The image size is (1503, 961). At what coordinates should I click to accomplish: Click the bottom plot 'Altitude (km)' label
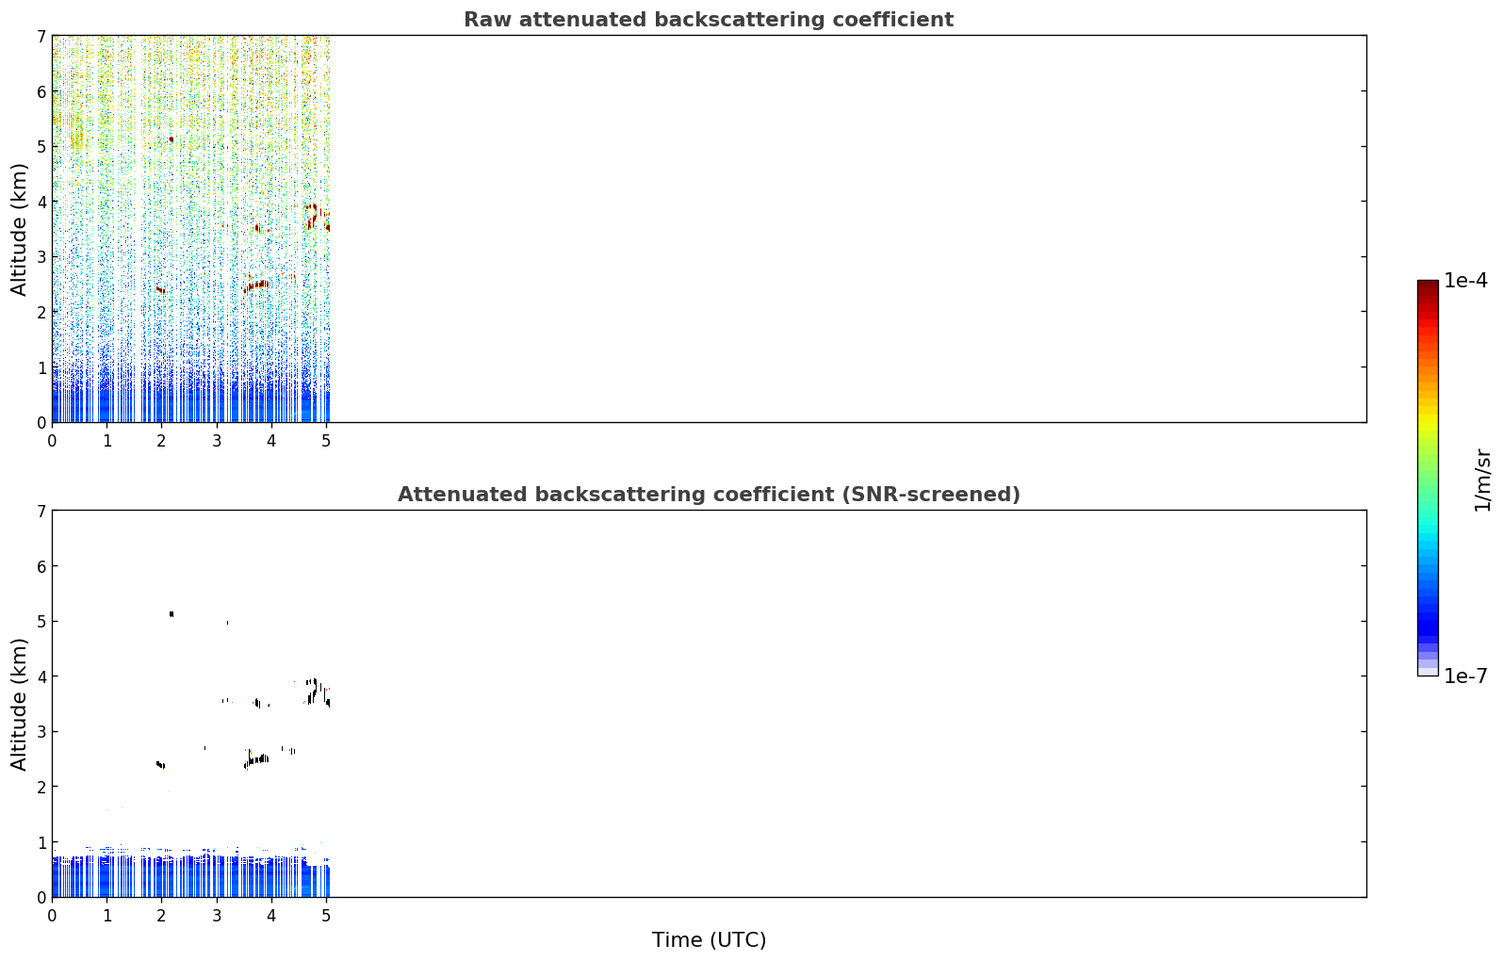coord(20,704)
